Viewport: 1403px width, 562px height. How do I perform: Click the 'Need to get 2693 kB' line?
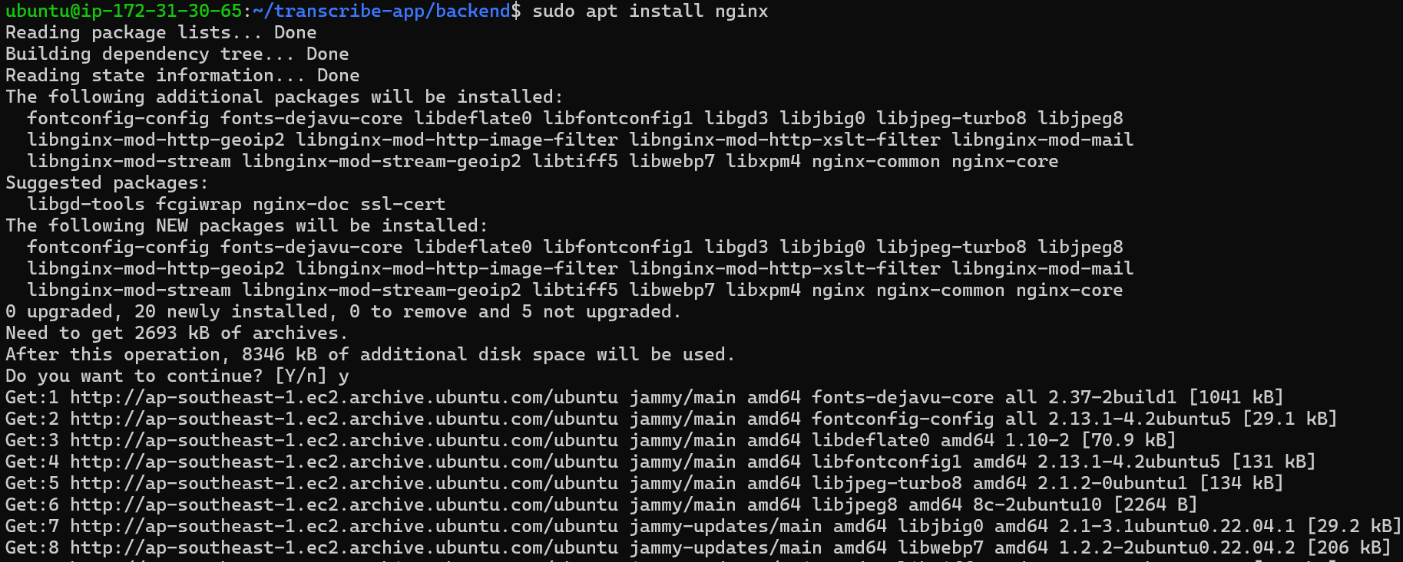(x=177, y=333)
